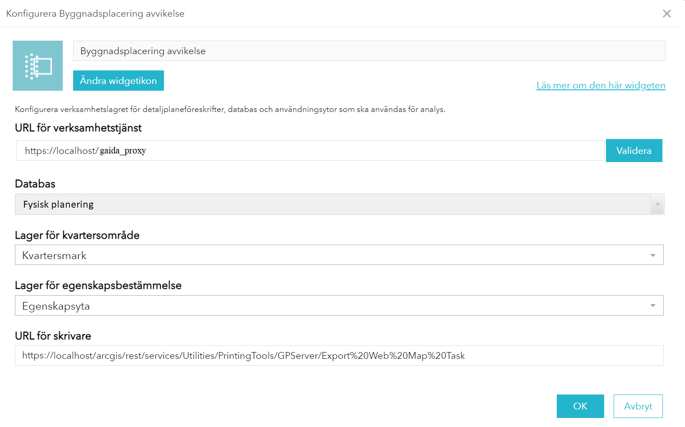685x427 pixels.
Task: Confirm the configuration with OK
Action: [580, 406]
